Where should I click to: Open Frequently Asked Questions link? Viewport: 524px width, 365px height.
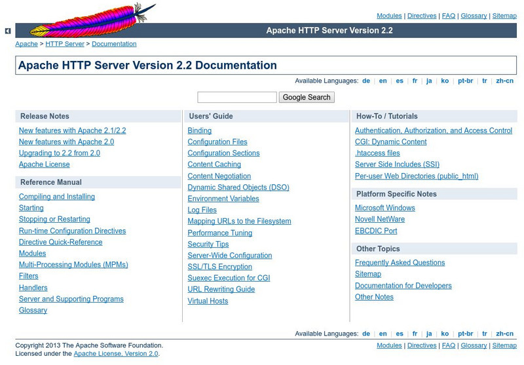tap(400, 263)
